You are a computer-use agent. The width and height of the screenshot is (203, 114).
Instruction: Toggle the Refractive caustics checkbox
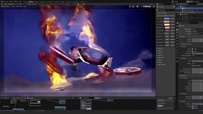192,108
